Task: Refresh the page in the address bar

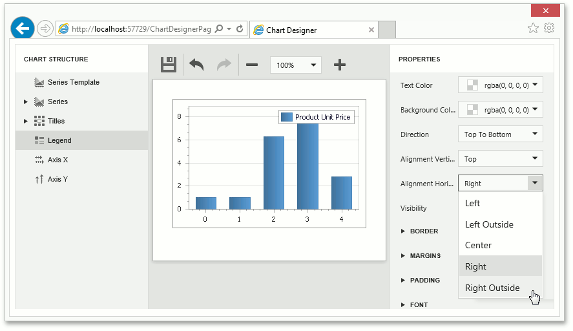Action: (x=240, y=29)
